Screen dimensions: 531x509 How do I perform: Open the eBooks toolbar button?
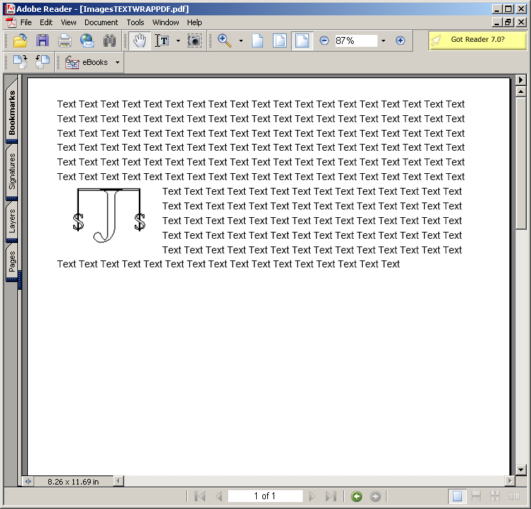(x=87, y=62)
